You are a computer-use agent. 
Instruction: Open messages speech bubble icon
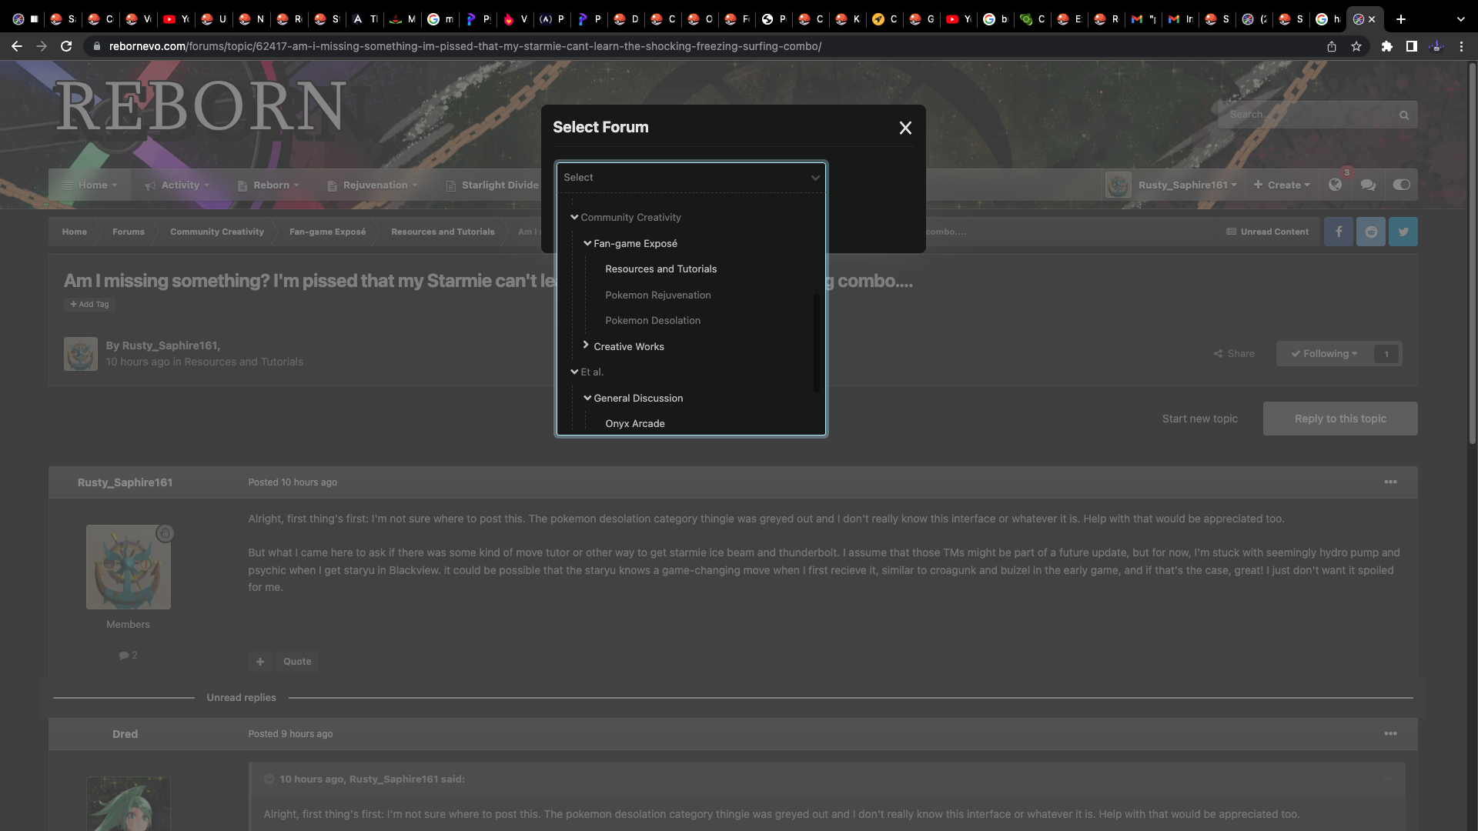point(1368,185)
